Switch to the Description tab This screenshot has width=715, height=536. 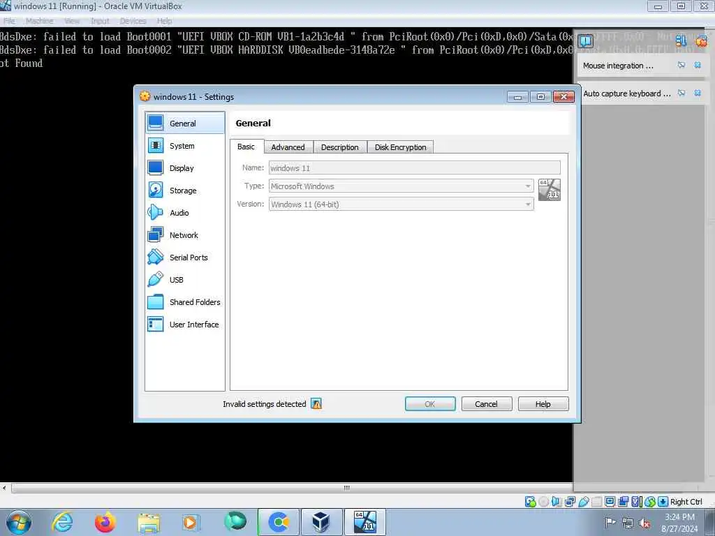[x=340, y=147]
